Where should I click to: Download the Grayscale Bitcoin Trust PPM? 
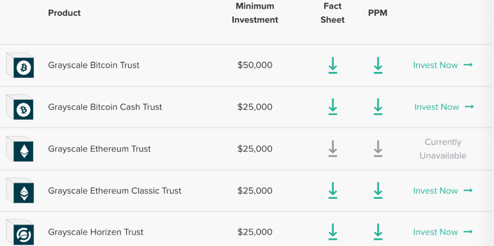(x=378, y=66)
